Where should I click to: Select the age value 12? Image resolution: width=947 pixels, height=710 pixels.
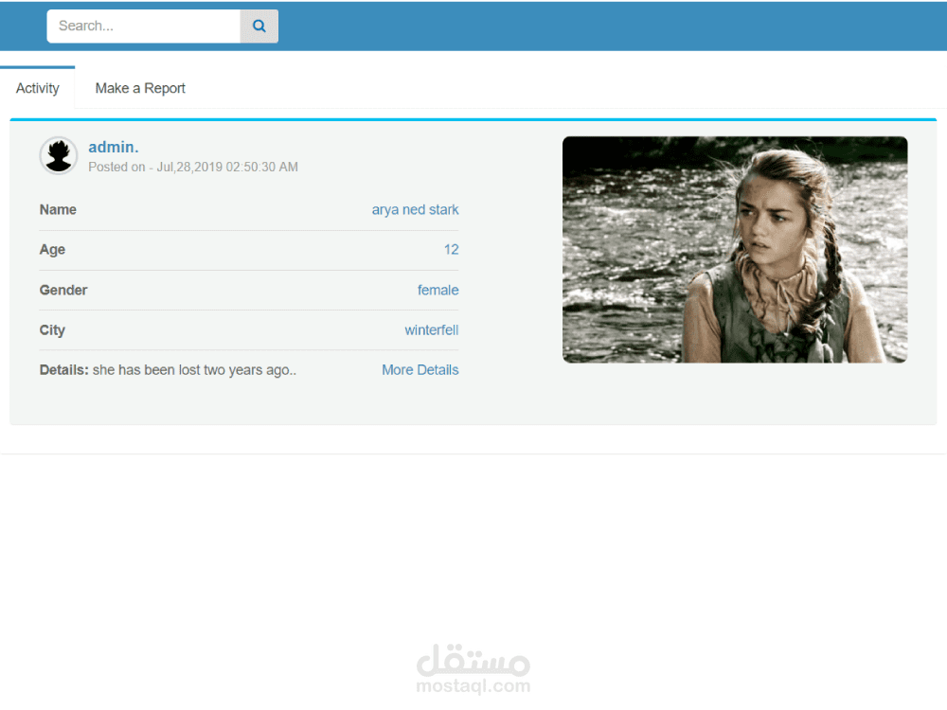click(451, 249)
